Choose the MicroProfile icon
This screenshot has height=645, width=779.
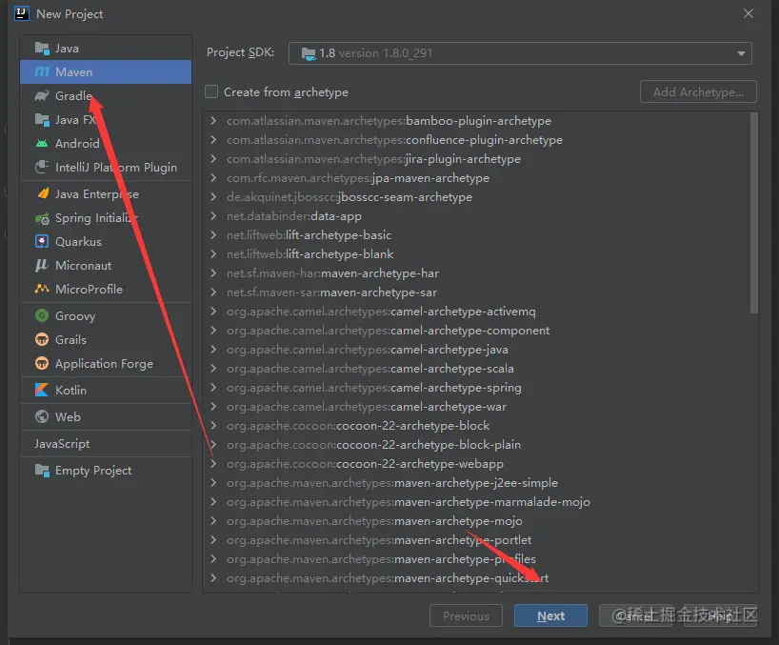tap(42, 289)
